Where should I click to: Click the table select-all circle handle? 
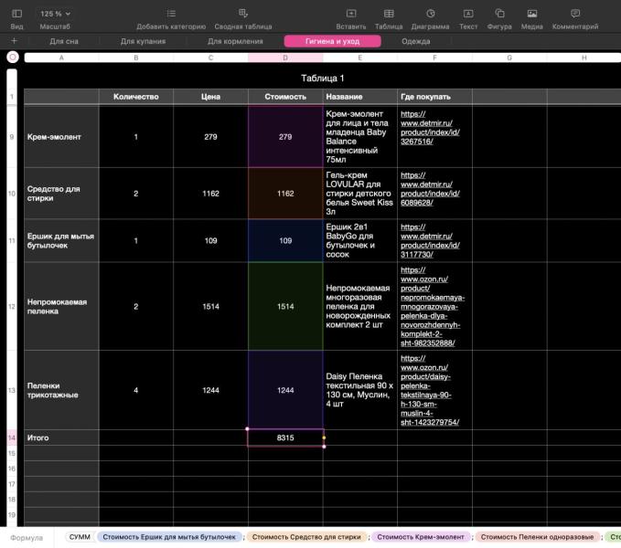click(x=13, y=58)
